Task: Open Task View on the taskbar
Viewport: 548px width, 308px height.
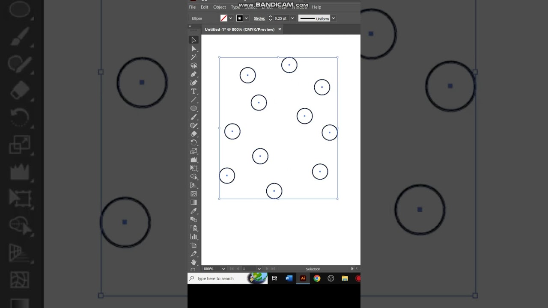Action: pyautogui.click(x=274, y=278)
